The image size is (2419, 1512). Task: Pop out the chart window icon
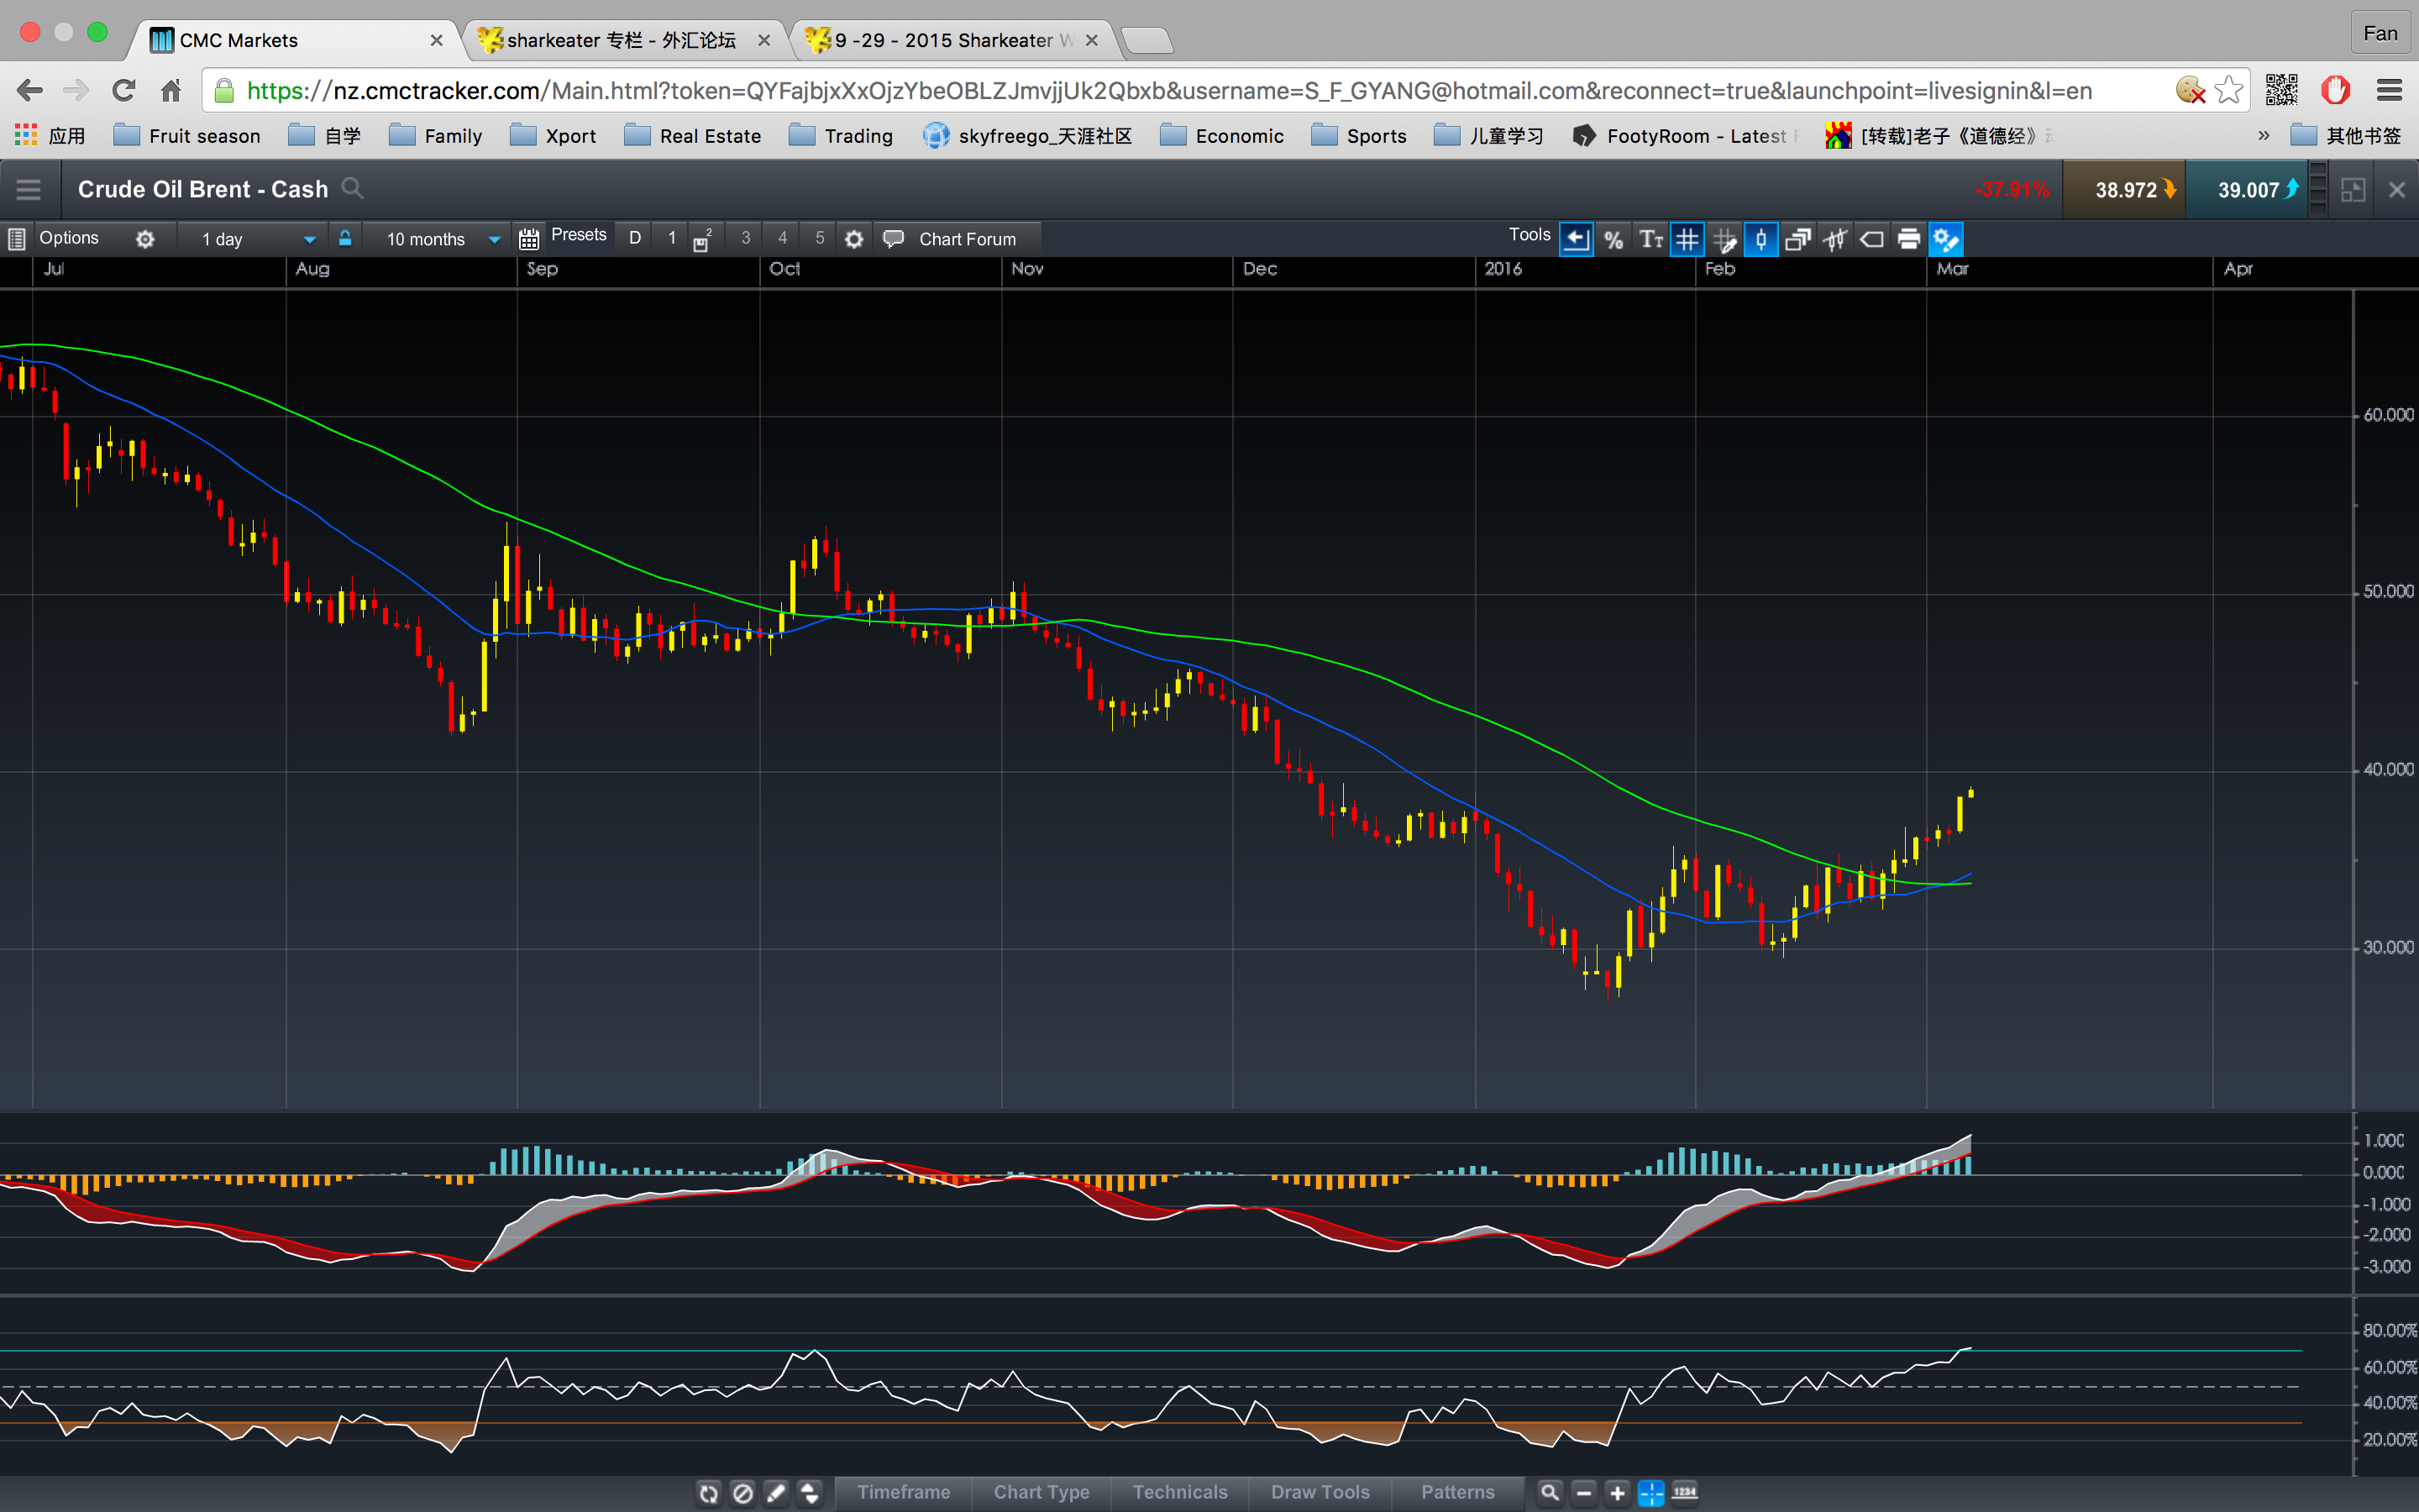pyautogui.click(x=2353, y=190)
